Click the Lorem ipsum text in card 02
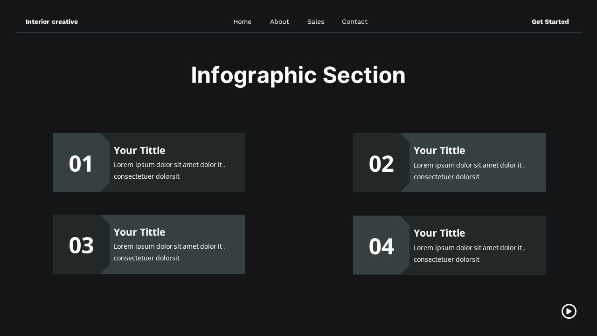This screenshot has height=336, width=597. [x=469, y=171]
